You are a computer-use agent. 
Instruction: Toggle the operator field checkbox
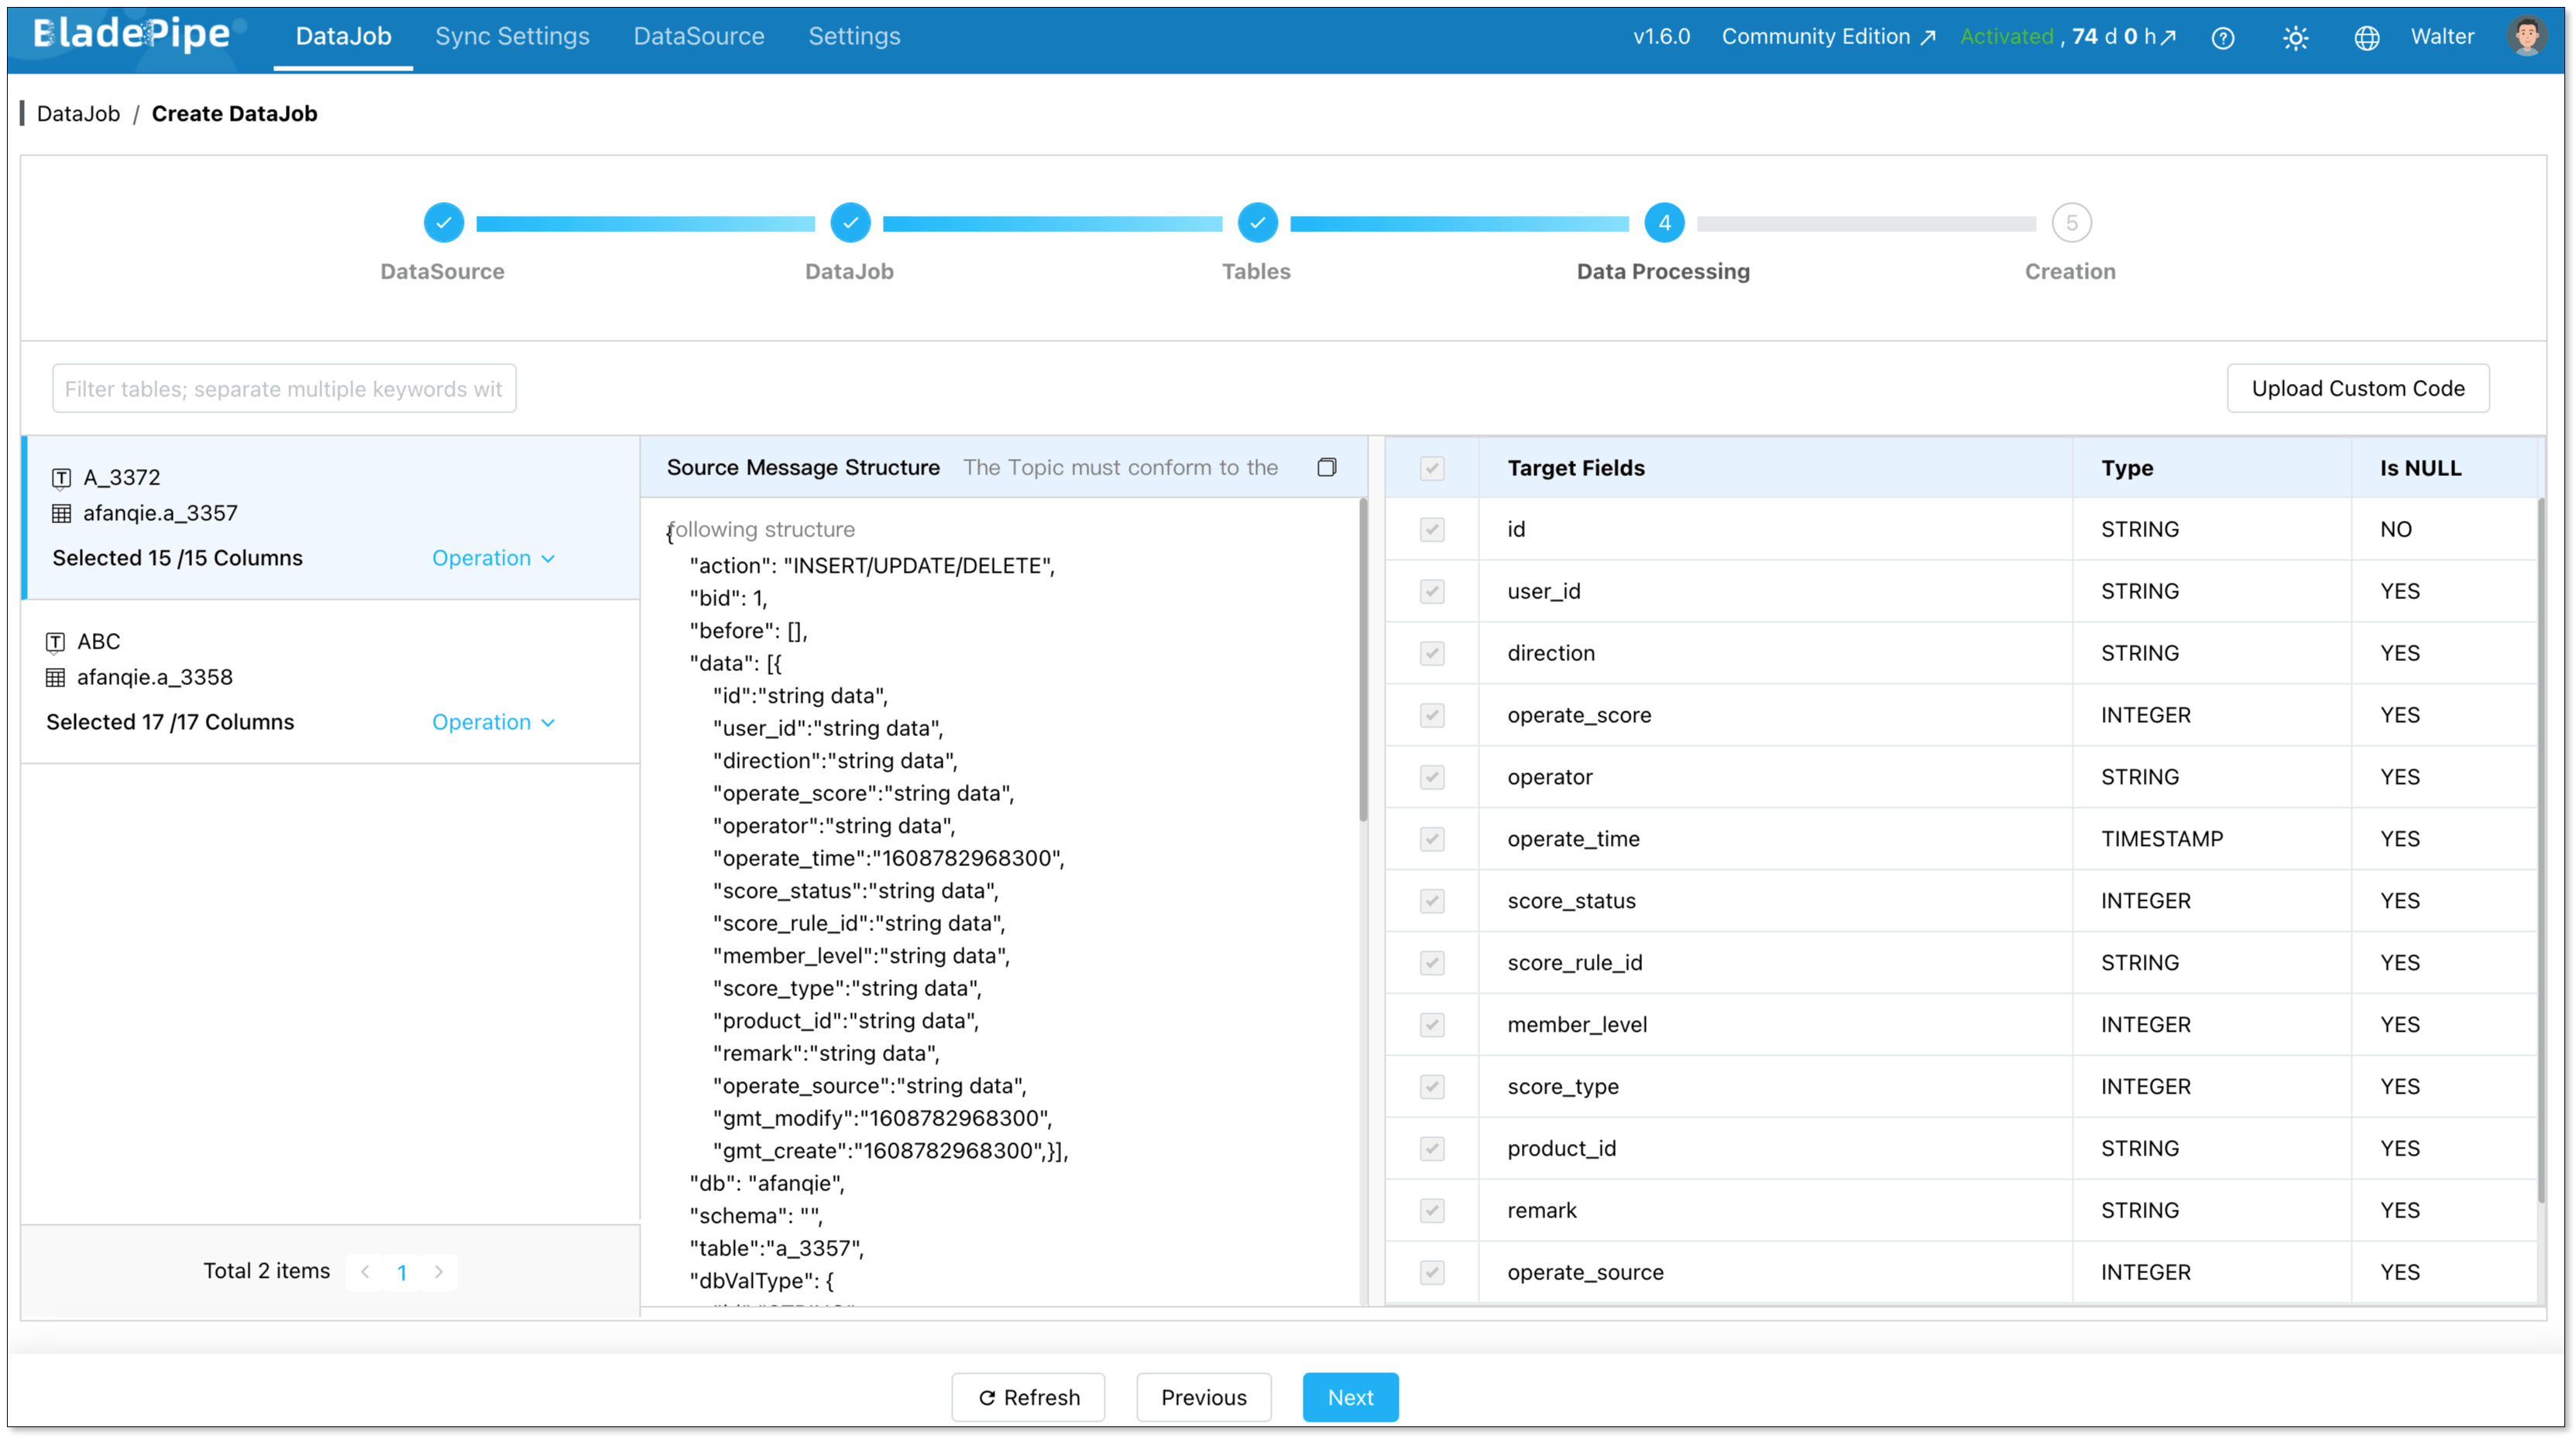pyautogui.click(x=1432, y=776)
